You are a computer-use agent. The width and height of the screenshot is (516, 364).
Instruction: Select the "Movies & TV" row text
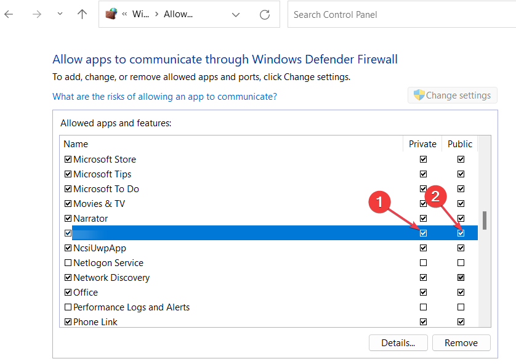[x=99, y=204]
